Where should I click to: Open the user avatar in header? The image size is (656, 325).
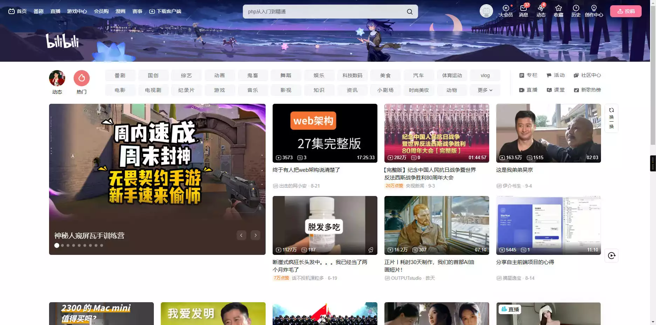pyautogui.click(x=486, y=11)
